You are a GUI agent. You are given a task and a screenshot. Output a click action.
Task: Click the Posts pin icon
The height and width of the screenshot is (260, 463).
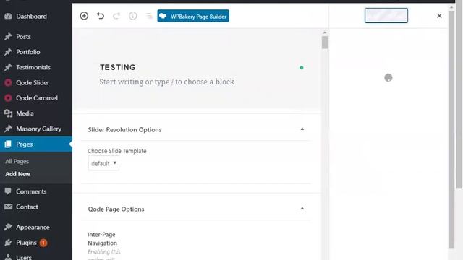(x=8, y=37)
